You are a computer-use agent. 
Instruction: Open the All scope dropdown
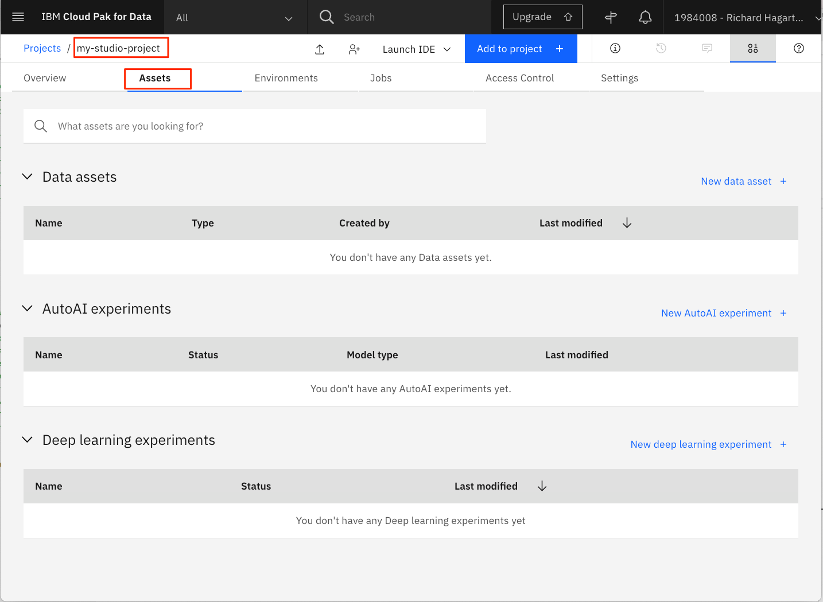coord(235,18)
